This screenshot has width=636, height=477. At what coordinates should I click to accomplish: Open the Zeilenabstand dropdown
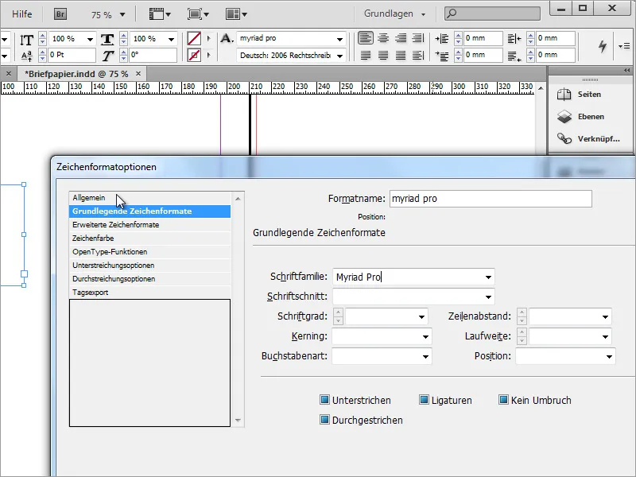(x=605, y=316)
